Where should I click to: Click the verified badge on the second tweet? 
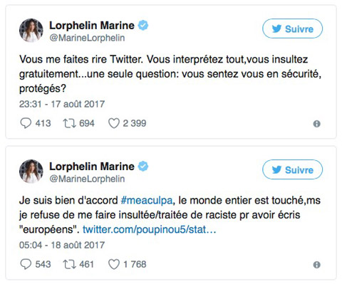(143, 167)
